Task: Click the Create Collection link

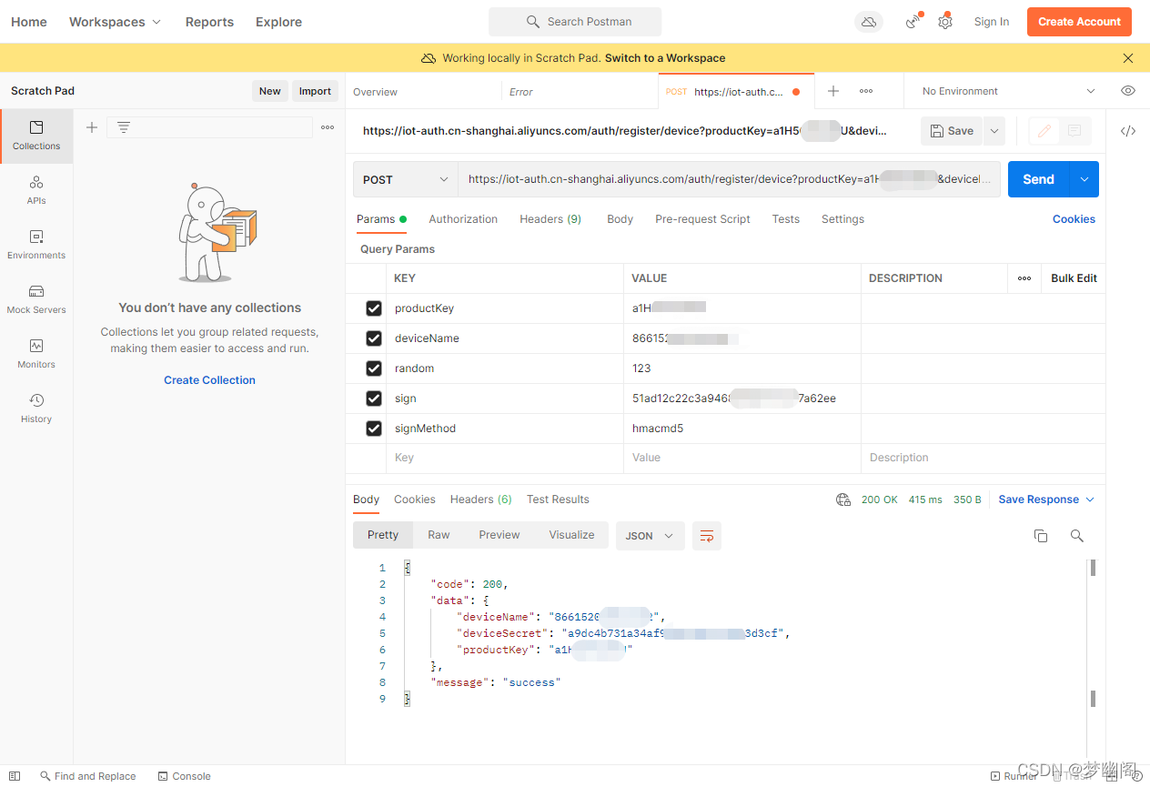Action: click(209, 380)
